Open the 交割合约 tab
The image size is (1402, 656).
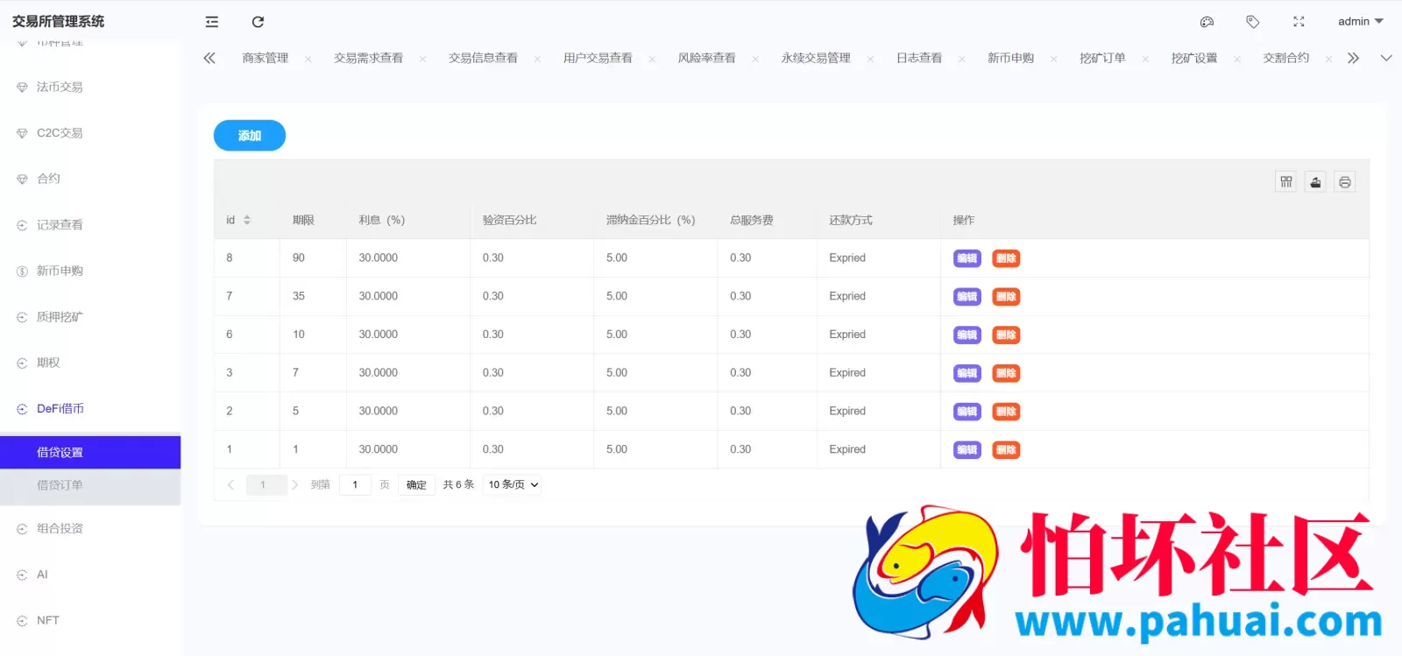tap(1285, 58)
